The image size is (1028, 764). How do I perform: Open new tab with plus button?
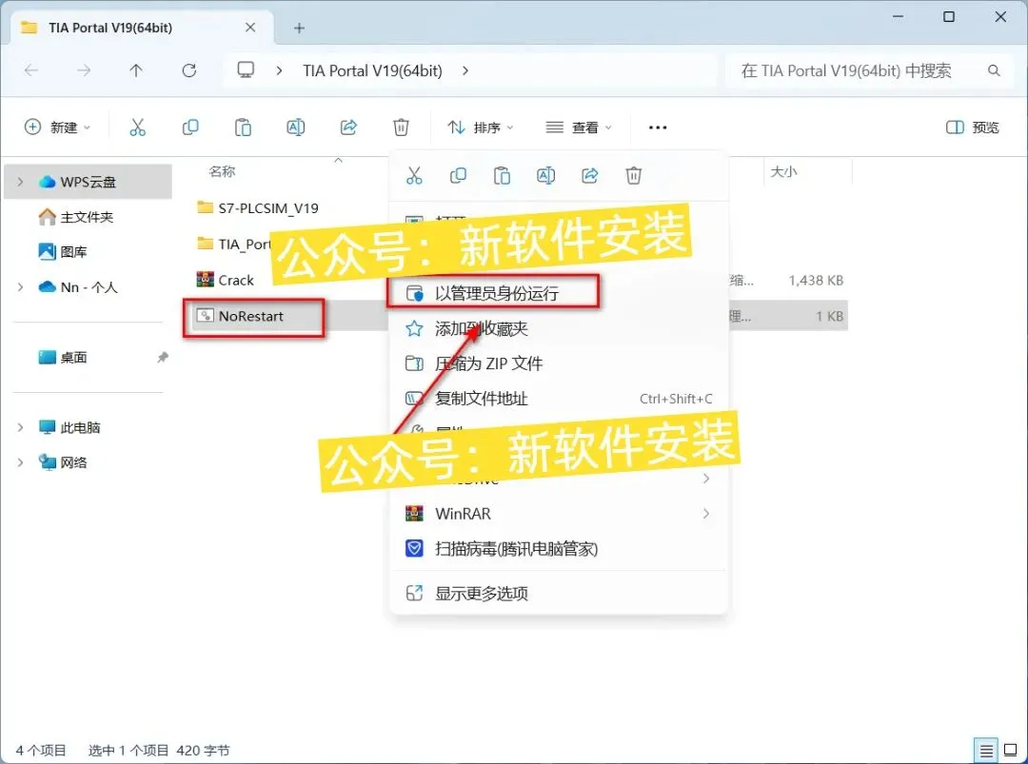click(299, 29)
